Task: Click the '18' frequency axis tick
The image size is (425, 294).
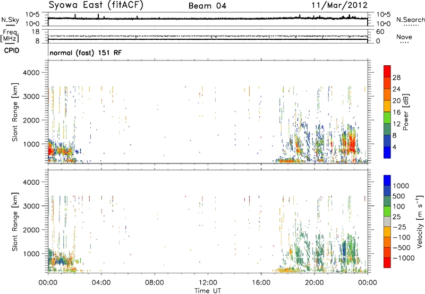Action: [x=36, y=32]
